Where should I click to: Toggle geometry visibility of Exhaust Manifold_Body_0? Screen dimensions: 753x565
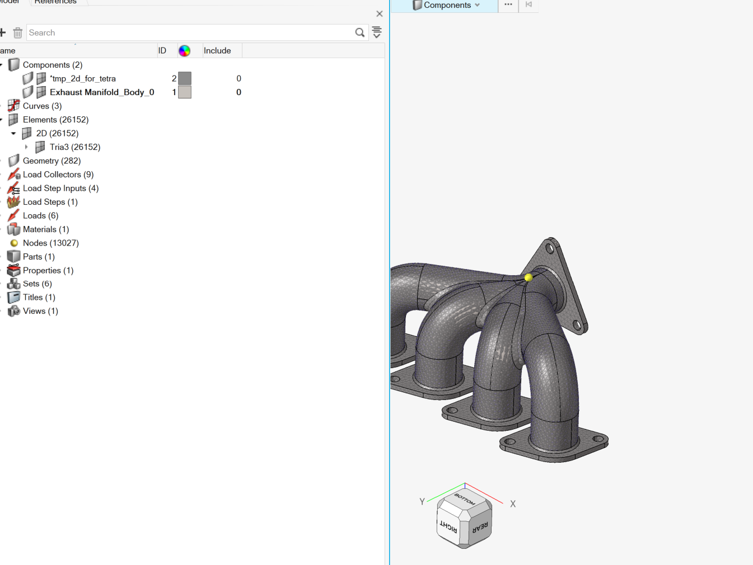(28, 92)
